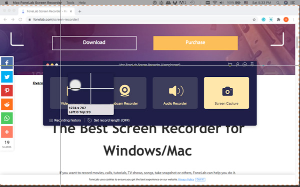This screenshot has width=300, height=187.
Task: Open the Chrome three-dot menu
Action: pos(293,19)
